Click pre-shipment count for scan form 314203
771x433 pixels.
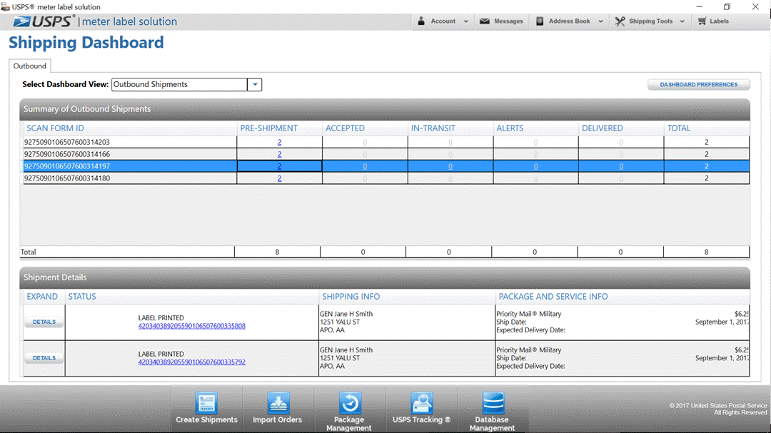pos(279,142)
